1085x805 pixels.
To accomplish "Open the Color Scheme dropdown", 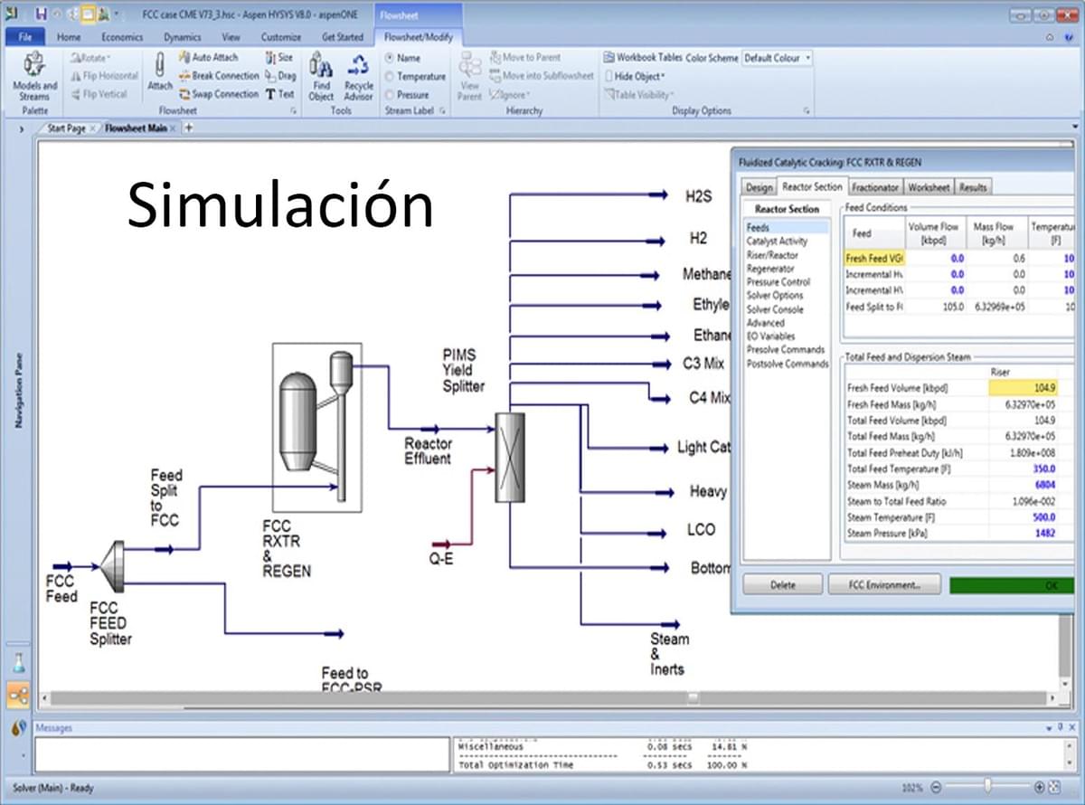I will tap(777, 57).
